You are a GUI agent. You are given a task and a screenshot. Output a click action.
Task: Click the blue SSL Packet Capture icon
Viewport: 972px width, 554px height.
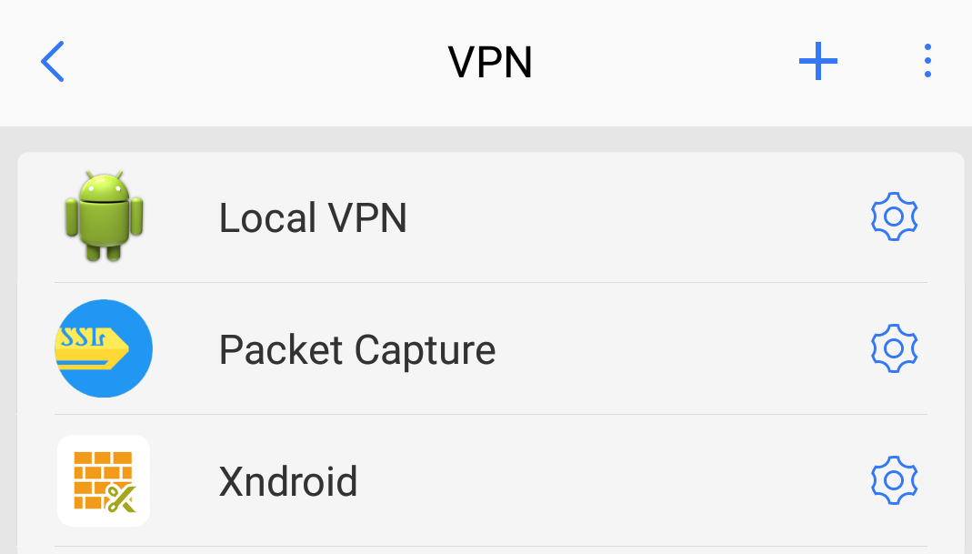pos(103,348)
